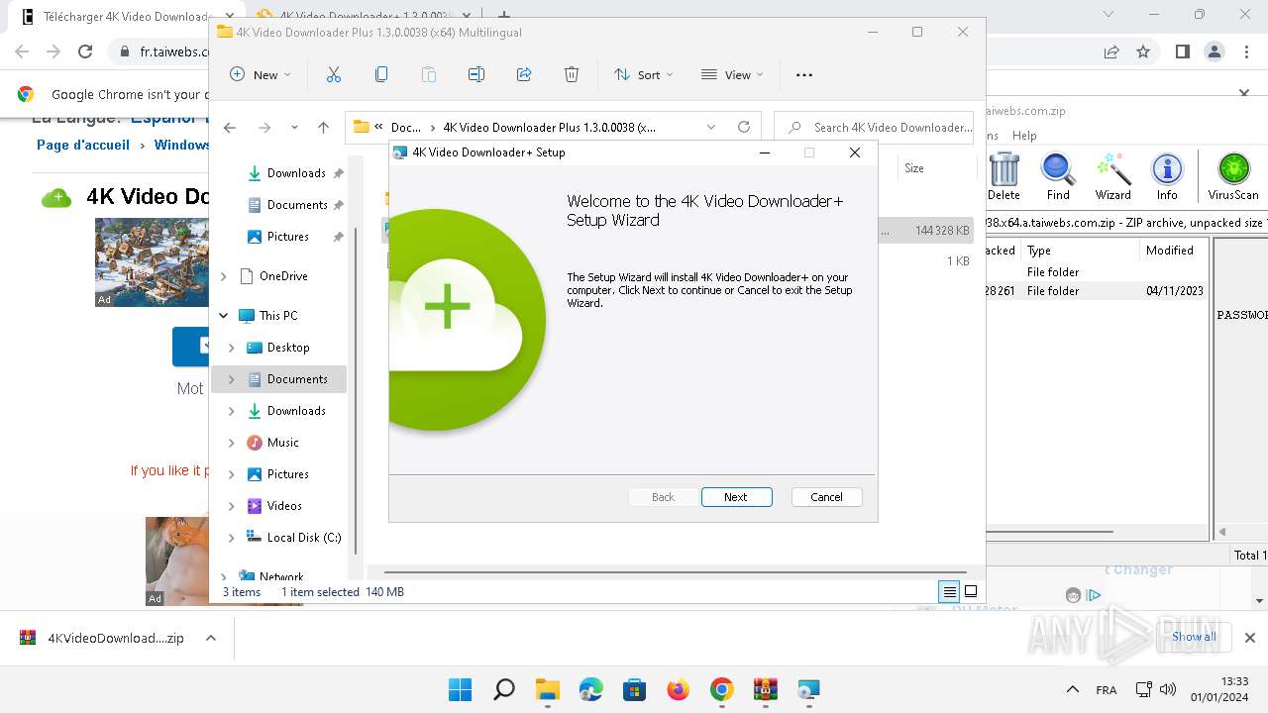
Task: Click the volume icon in system tray
Action: coord(1167,689)
